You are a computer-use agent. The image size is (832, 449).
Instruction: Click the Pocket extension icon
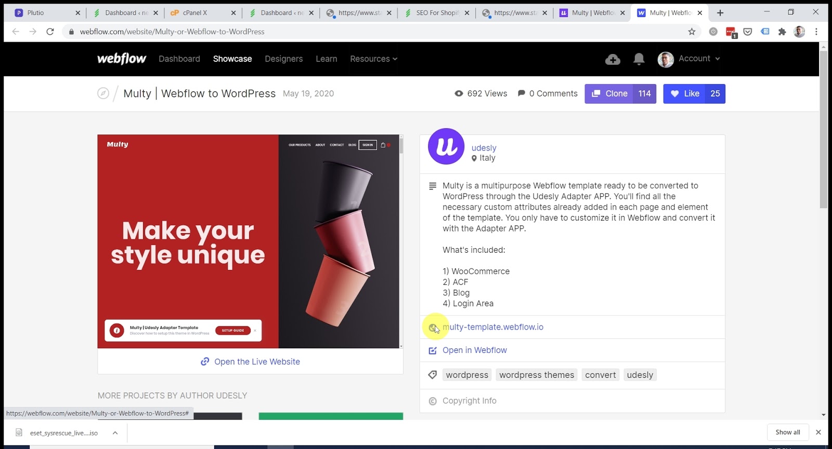[x=748, y=32]
